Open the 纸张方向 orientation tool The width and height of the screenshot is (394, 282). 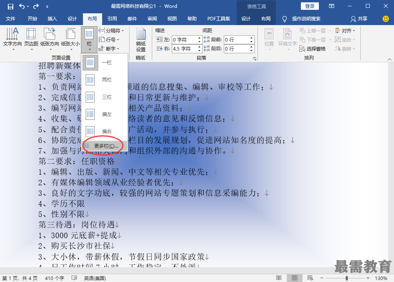[50, 39]
